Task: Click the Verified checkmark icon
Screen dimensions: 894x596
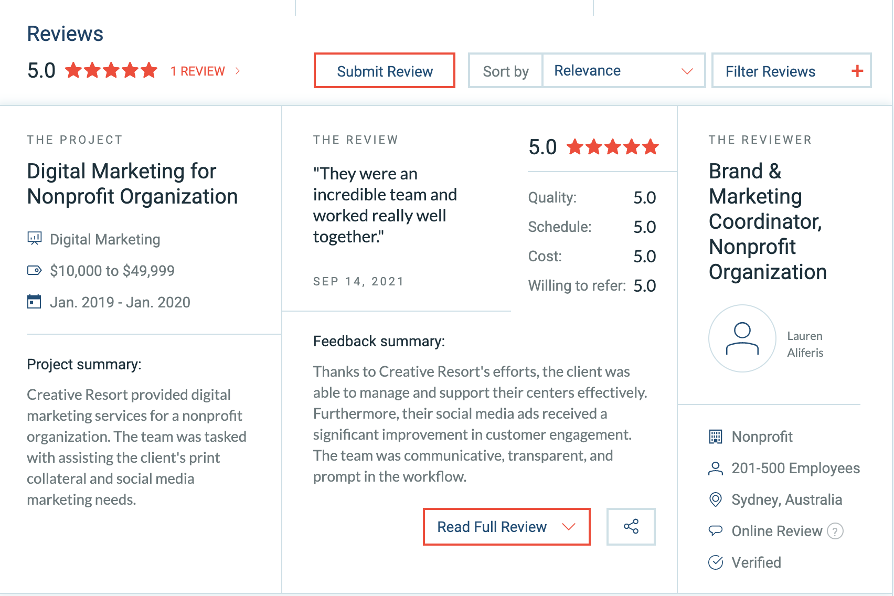Action: point(716,562)
